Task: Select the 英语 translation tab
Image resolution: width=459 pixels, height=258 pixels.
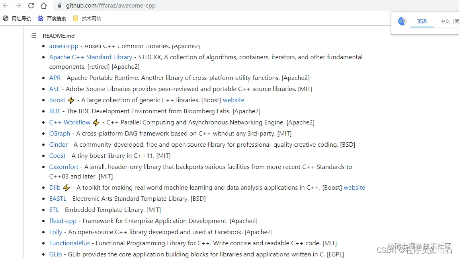Action: 422,21
